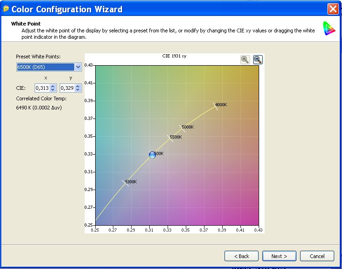Click the color gamut icon in header
This screenshot has width=342, height=269.
click(x=329, y=29)
